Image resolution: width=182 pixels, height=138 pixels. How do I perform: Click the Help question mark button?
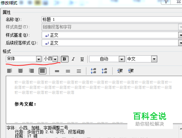click(x=166, y=2)
